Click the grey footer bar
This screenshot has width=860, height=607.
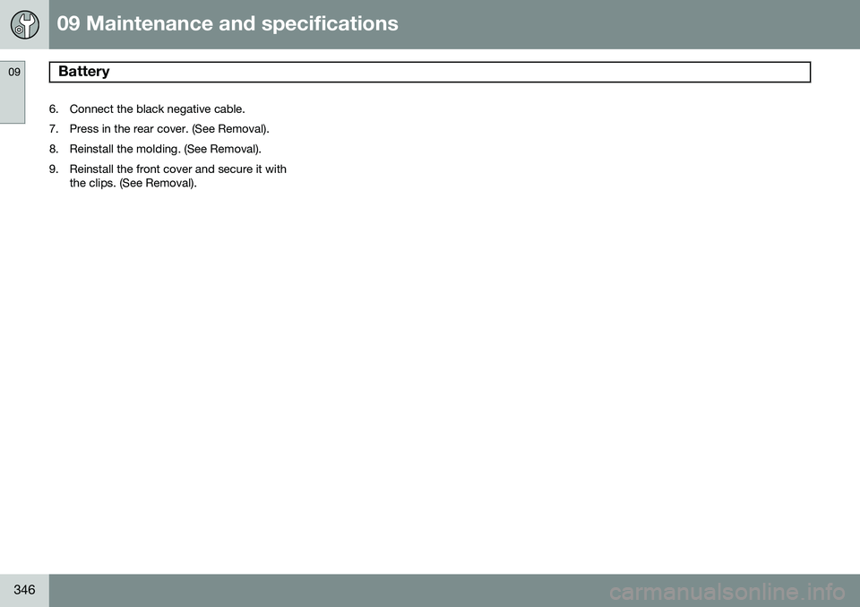(x=454, y=591)
